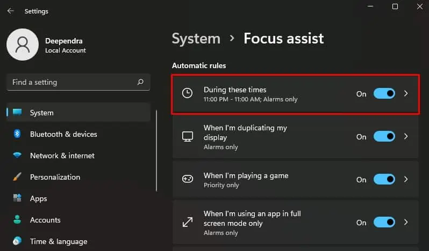Click the user avatar picture
Image resolution: width=429 pixels, height=251 pixels.
pyautogui.click(x=23, y=45)
